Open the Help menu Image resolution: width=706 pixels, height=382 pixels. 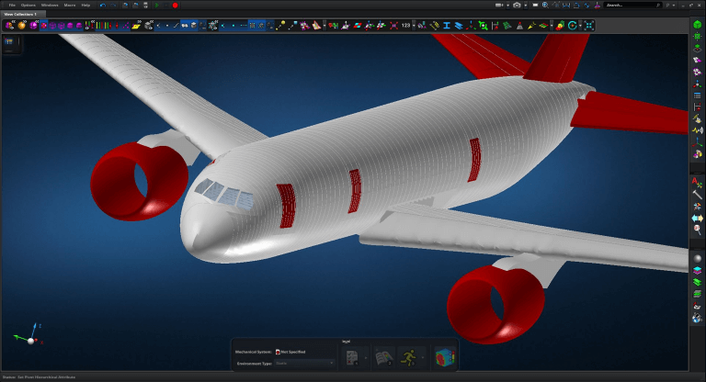85,5
